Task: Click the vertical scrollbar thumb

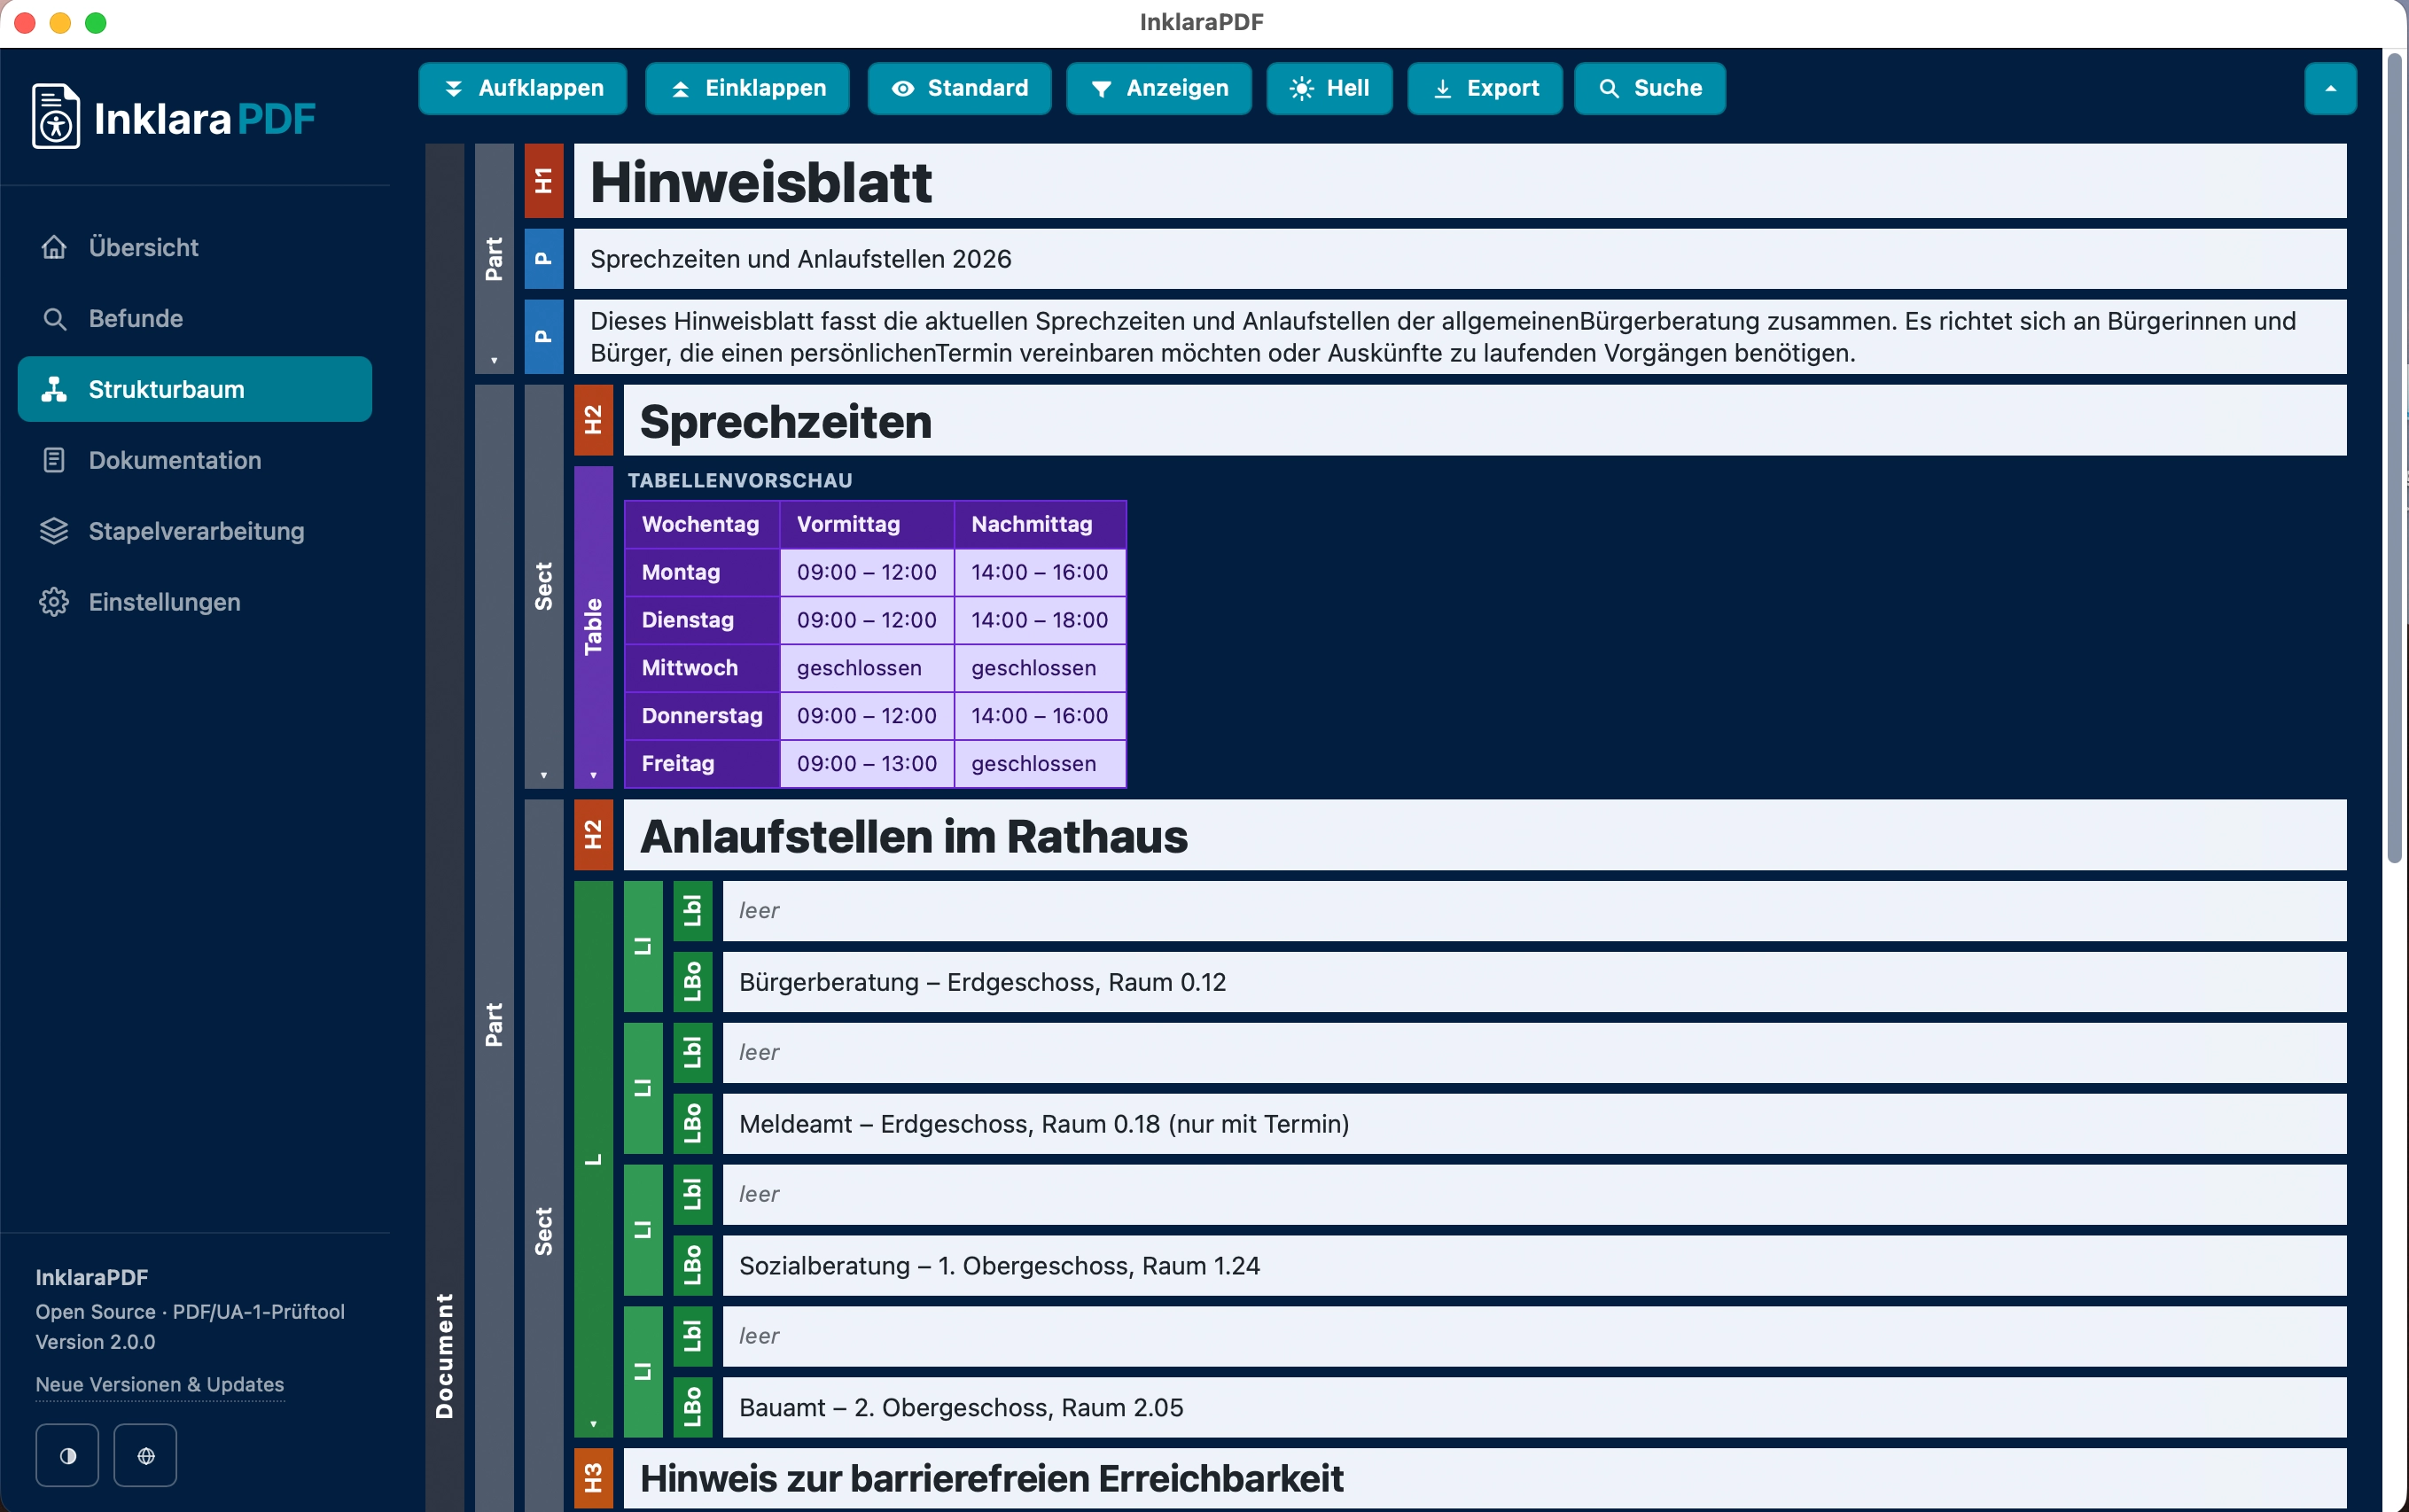Action: [2394, 458]
